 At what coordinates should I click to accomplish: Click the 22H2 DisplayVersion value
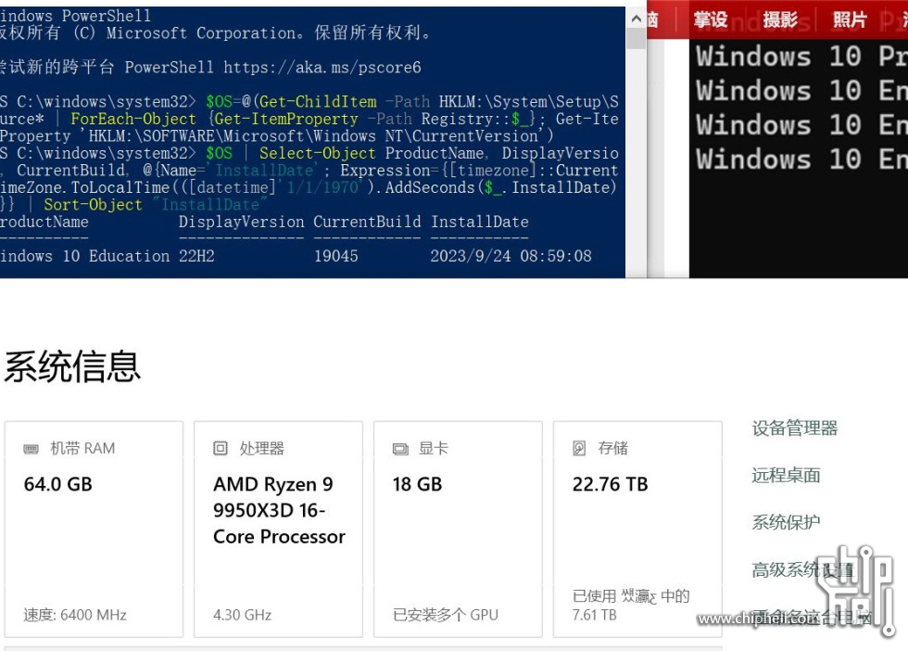196,256
